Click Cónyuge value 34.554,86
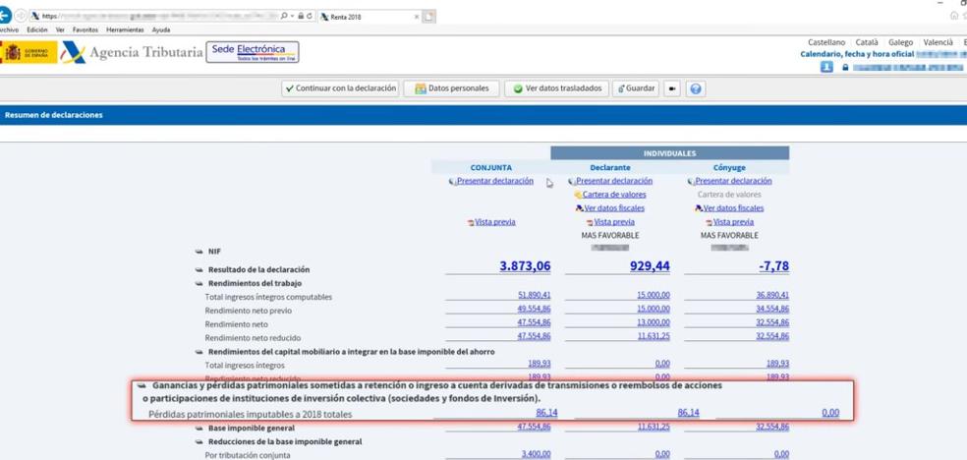967x460 pixels. pos(772,309)
